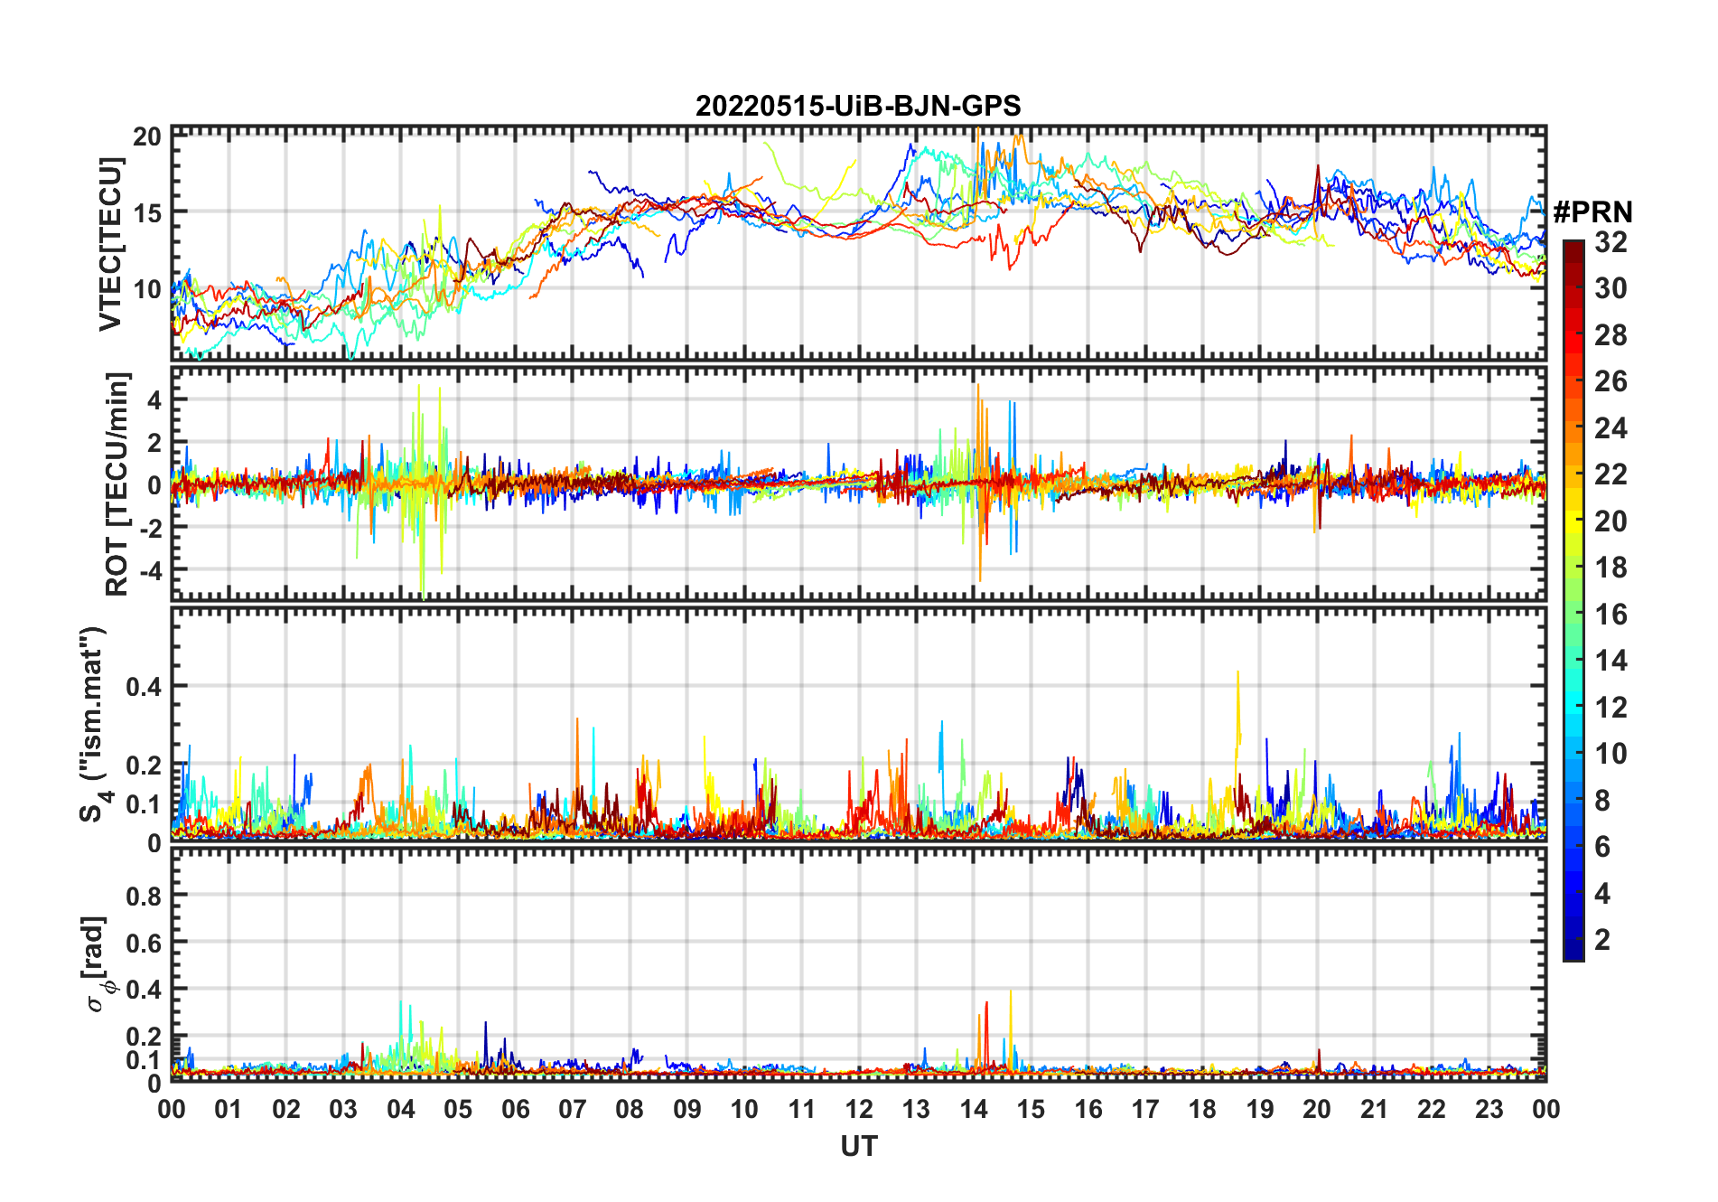The height and width of the screenshot is (1202, 1718).
Task: Click colorbar tick label 32
Action: (x=1611, y=241)
